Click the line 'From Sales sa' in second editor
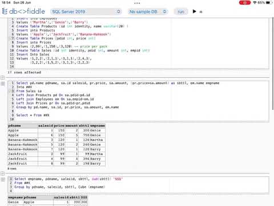Screen dimensions: 274x206 coord(29,91)
